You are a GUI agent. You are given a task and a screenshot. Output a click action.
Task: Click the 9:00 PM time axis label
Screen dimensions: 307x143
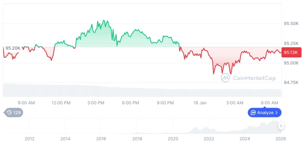click(165, 103)
